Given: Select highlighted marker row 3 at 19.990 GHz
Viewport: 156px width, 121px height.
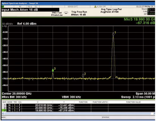Looking at the screenshot, I should pyautogui.click(x=78, y=110).
